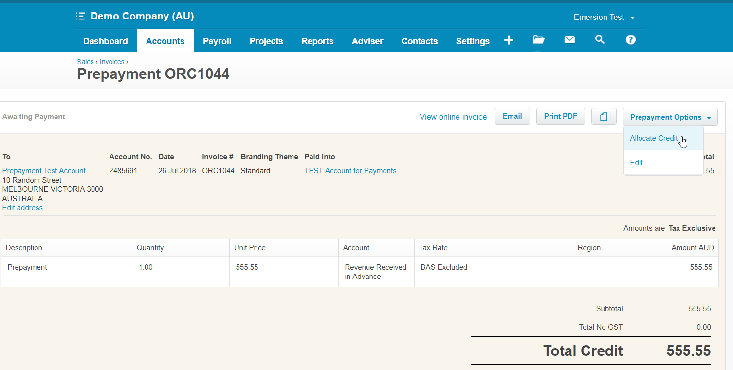Expand the Prepayment Options dropdown
The image size is (733, 370).
(x=670, y=117)
